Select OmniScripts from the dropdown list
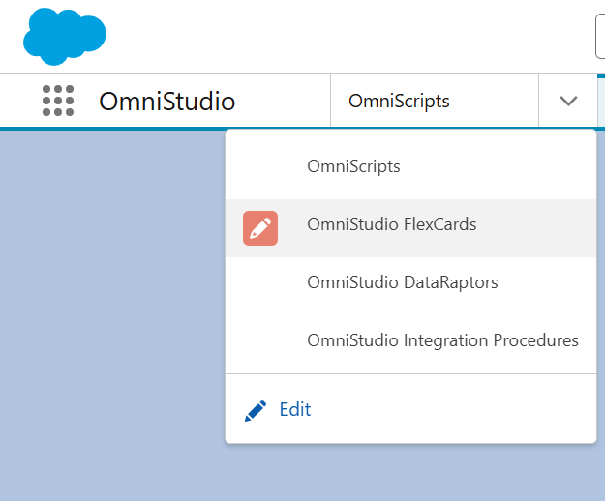605x501 pixels. click(353, 166)
